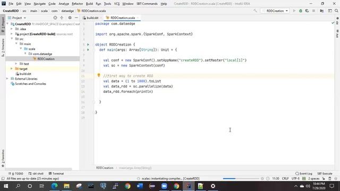
Task: Open the Ant tool window on right stripe
Action: pyautogui.click(x=337, y=34)
